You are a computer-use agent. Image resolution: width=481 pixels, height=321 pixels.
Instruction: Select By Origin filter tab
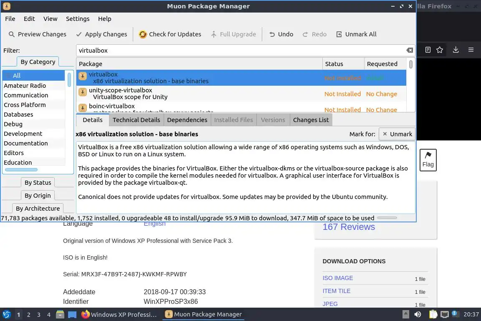[x=38, y=195]
